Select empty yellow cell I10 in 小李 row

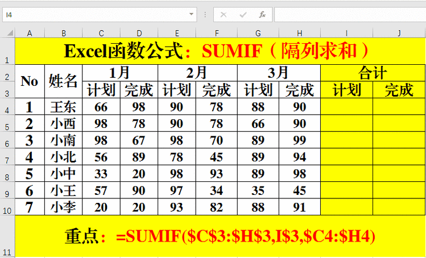click(347, 207)
